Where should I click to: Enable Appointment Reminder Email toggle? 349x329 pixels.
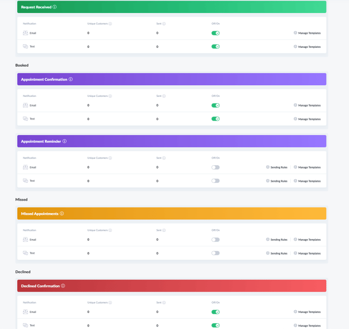pos(216,167)
